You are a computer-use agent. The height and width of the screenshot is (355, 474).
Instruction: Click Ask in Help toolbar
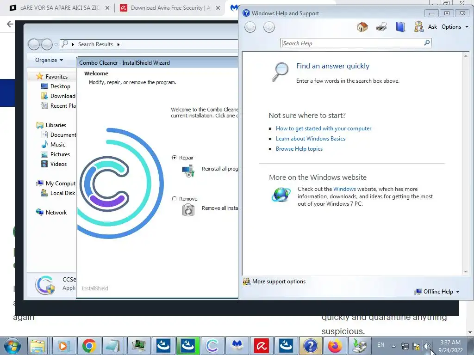433,27
